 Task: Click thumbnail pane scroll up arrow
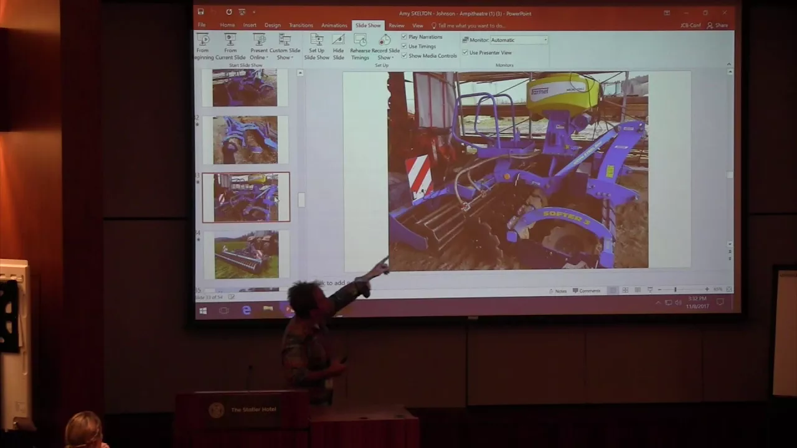[300, 73]
